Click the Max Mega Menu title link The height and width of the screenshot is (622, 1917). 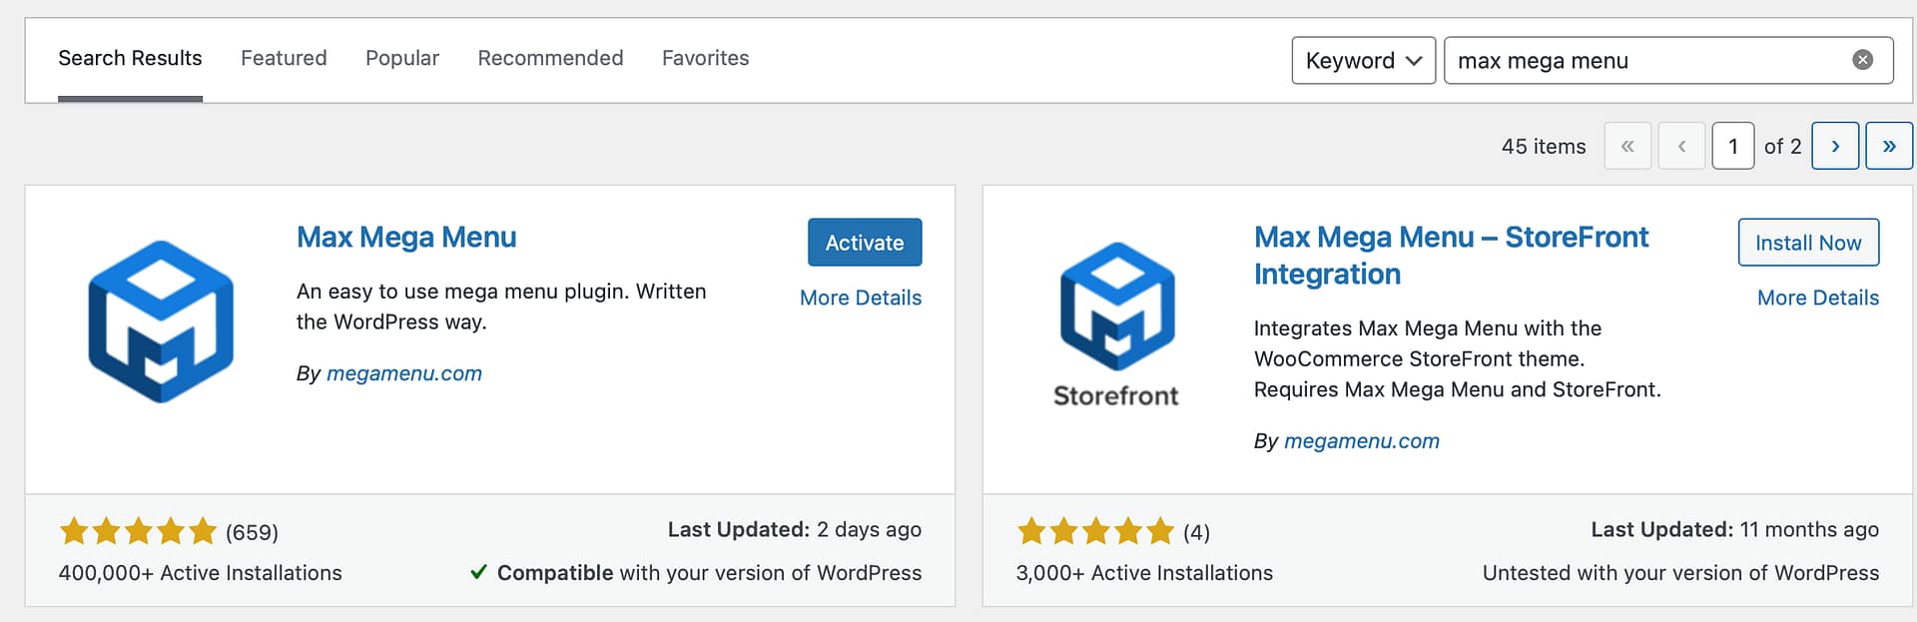coord(406,238)
